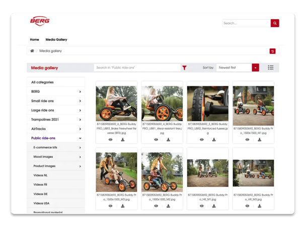Select Videos FR category

(x=56, y=185)
